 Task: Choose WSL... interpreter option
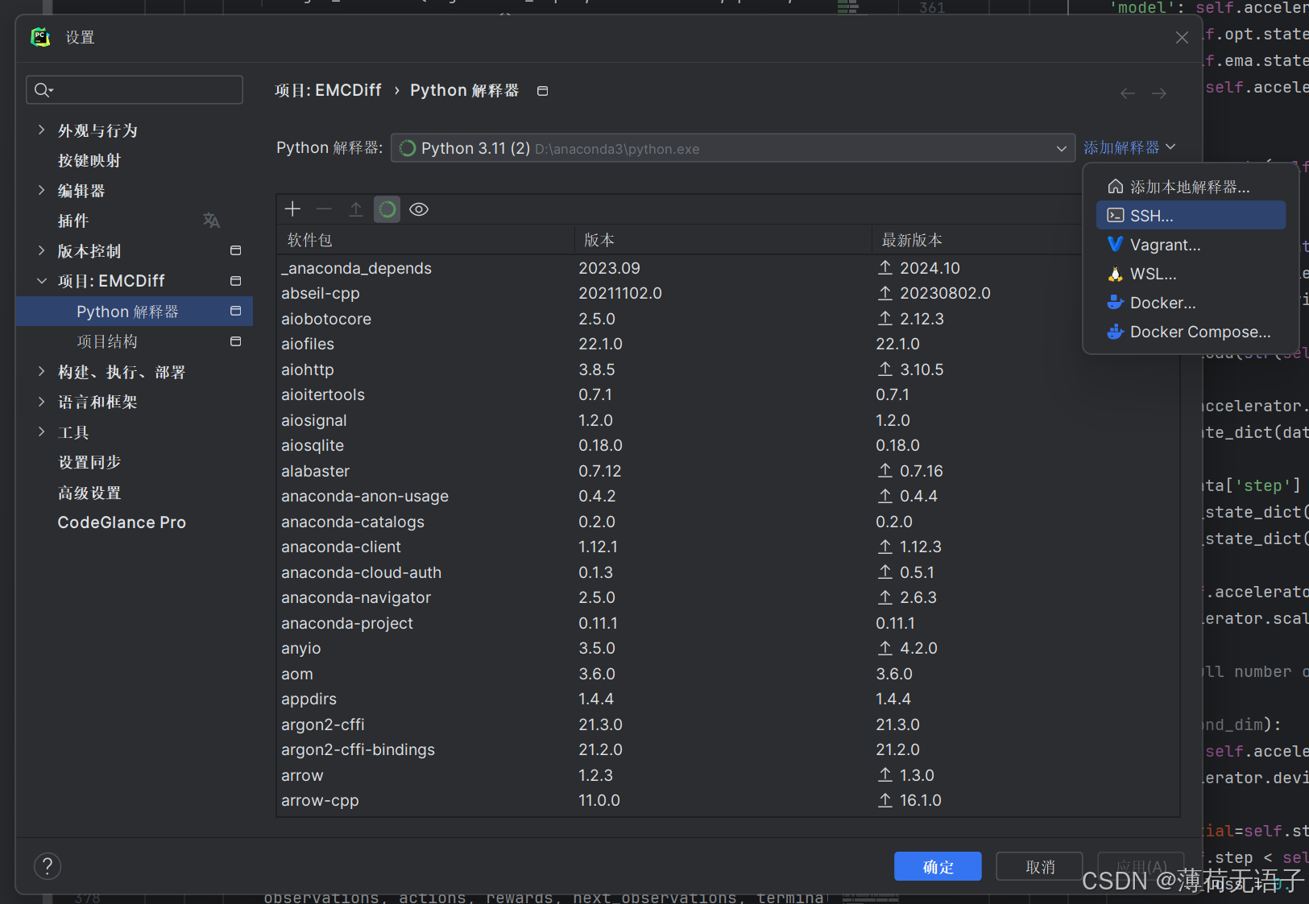(x=1191, y=274)
